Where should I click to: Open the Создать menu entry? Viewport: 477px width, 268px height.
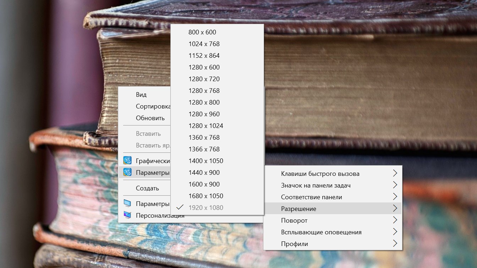click(147, 188)
